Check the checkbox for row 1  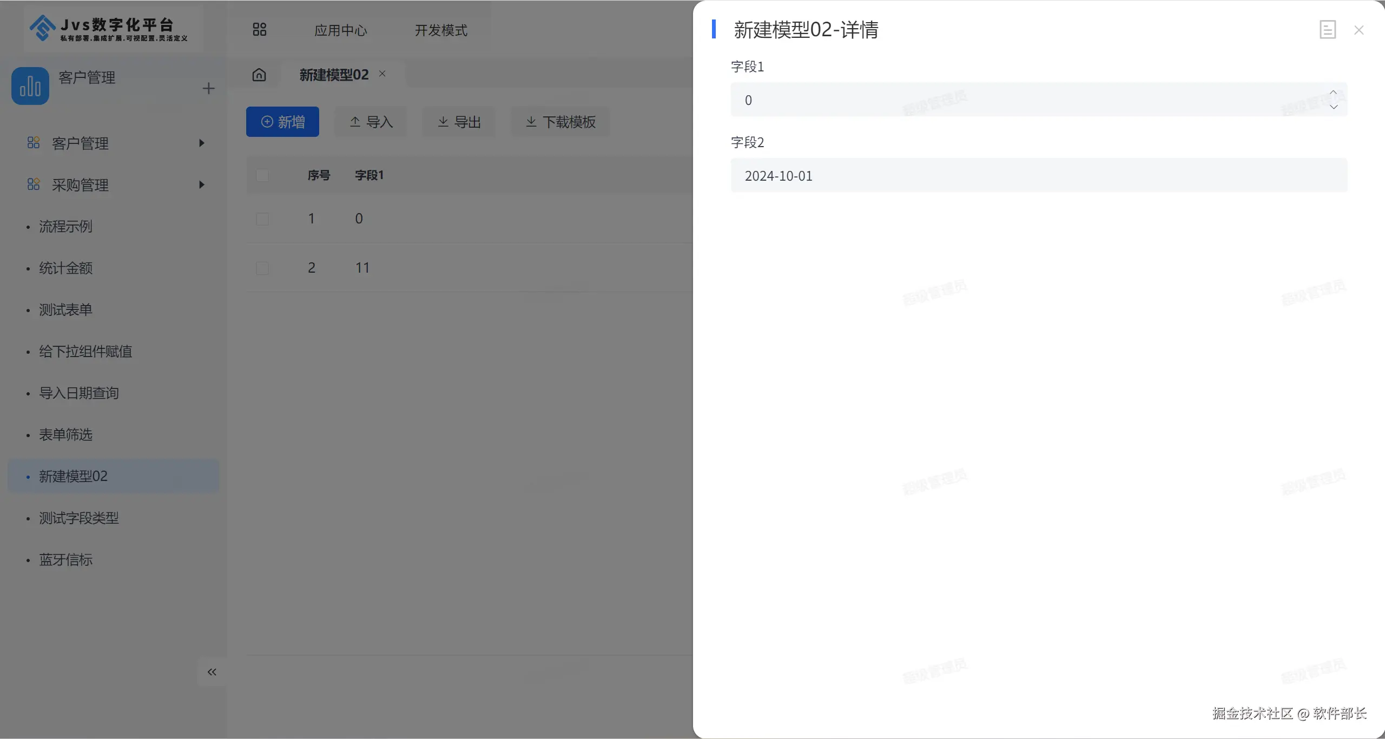click(262, 219)
